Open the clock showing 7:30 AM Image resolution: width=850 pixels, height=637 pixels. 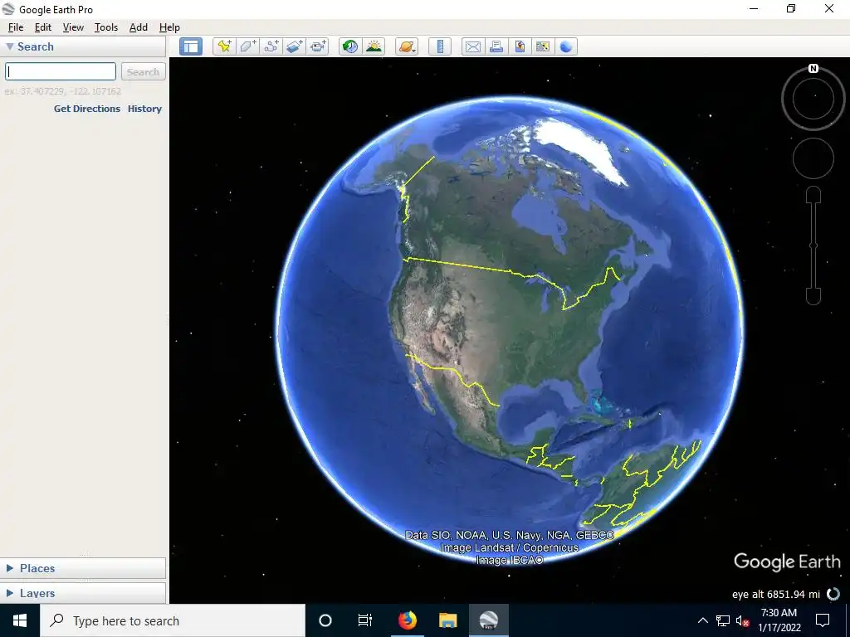[x=779, y=620]
